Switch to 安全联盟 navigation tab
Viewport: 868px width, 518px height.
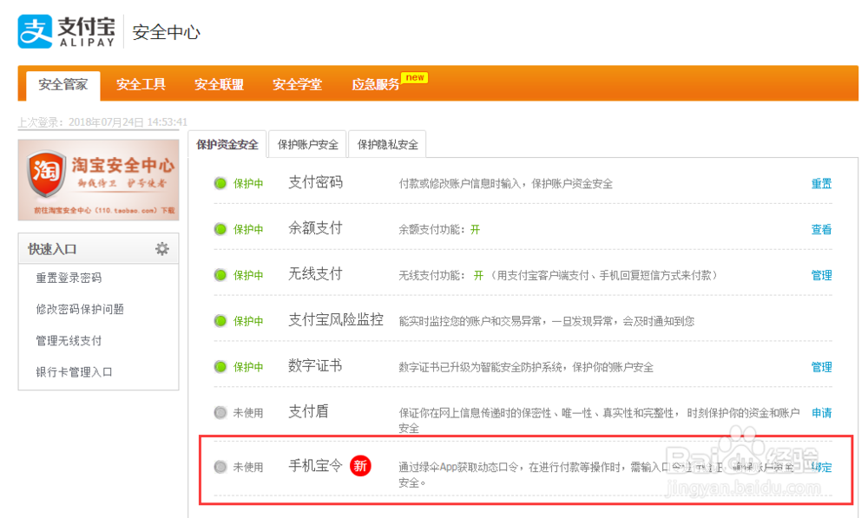tap(219, 84)
